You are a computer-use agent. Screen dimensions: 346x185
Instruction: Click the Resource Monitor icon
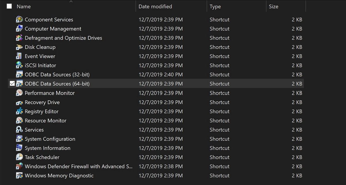point(19,120)
